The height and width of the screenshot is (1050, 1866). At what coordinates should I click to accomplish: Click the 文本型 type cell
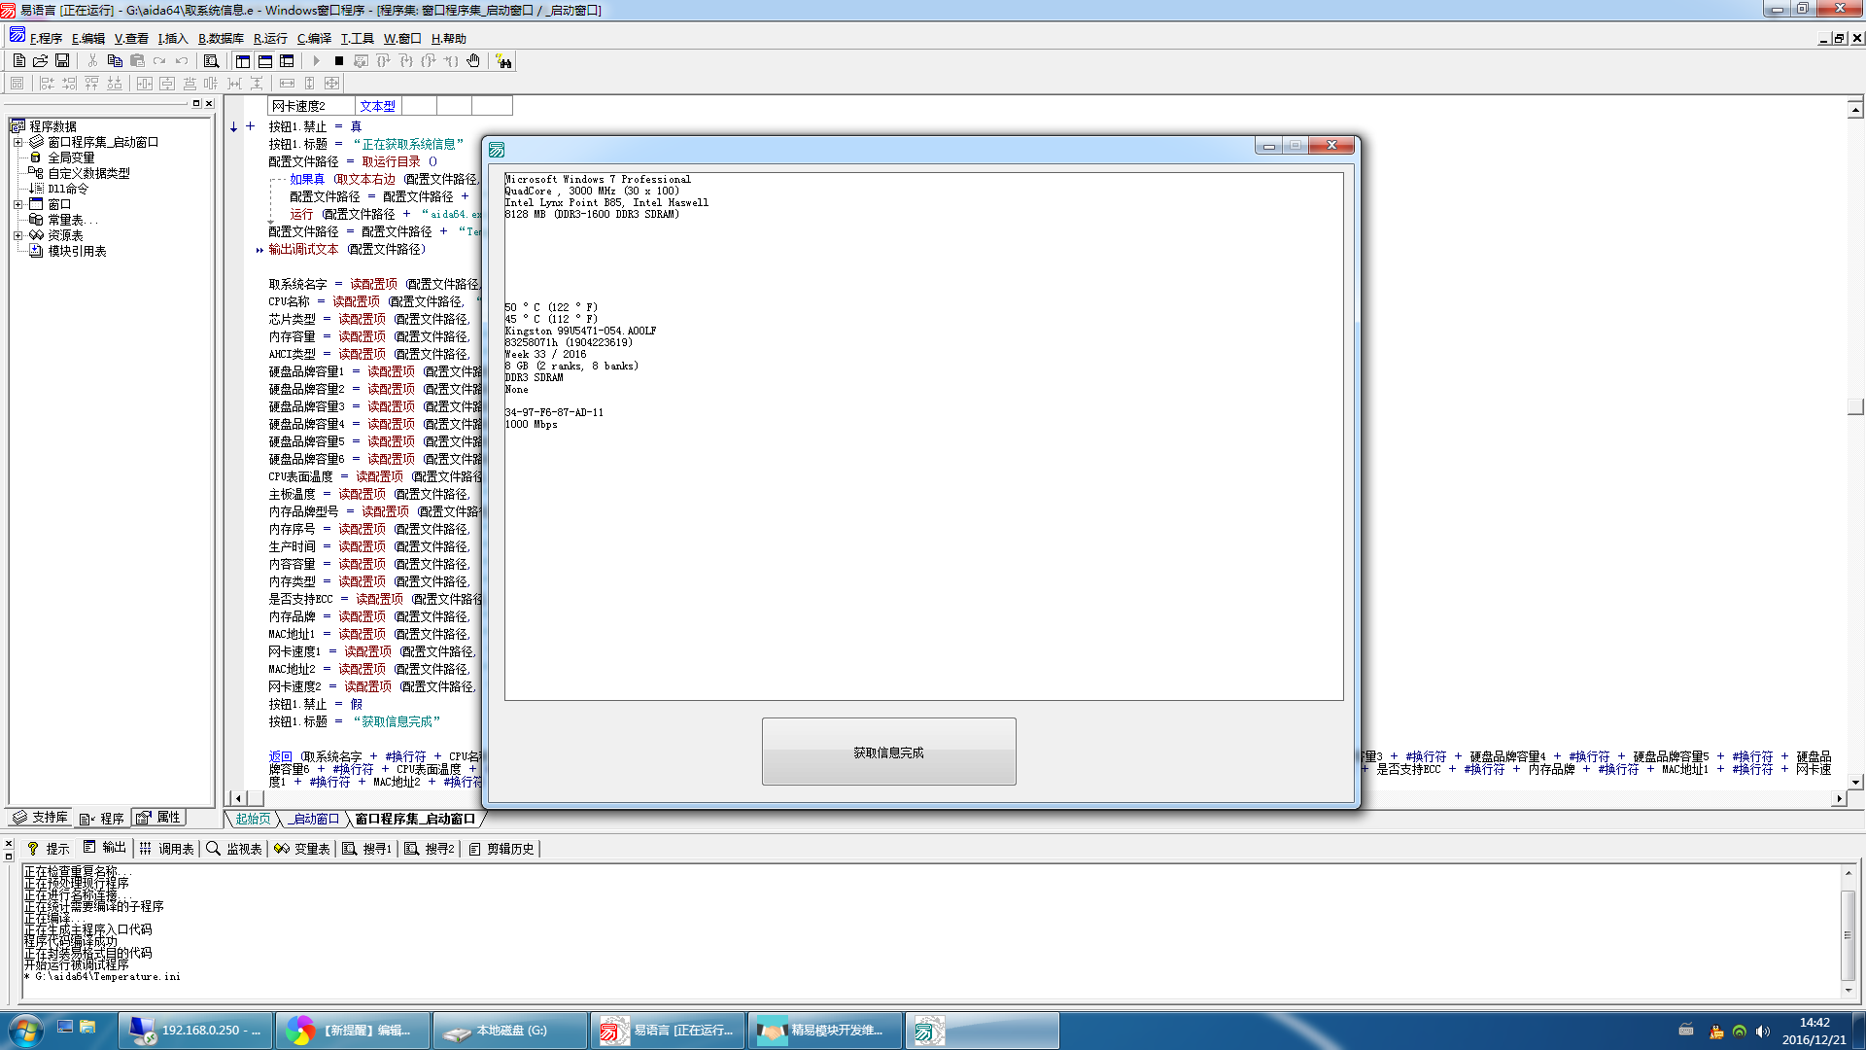(378, 106)
